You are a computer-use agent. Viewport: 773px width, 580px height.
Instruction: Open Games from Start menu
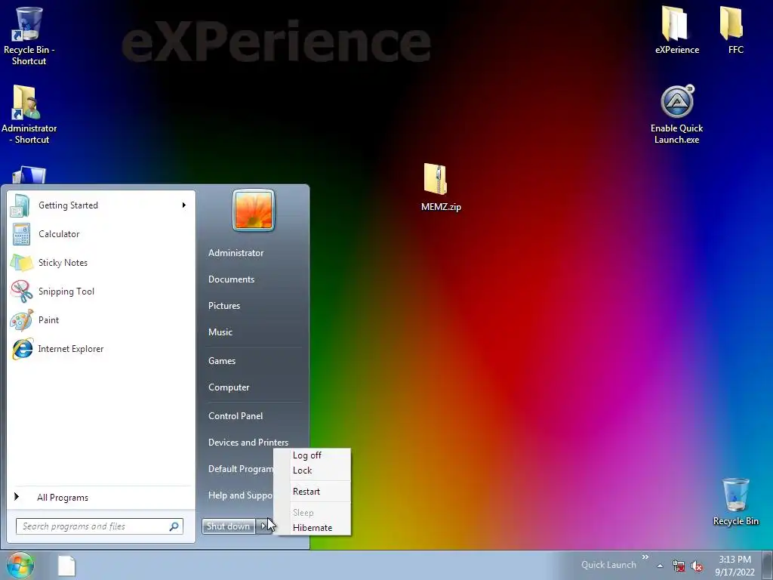pyautogui.click(x=222, y=361)
